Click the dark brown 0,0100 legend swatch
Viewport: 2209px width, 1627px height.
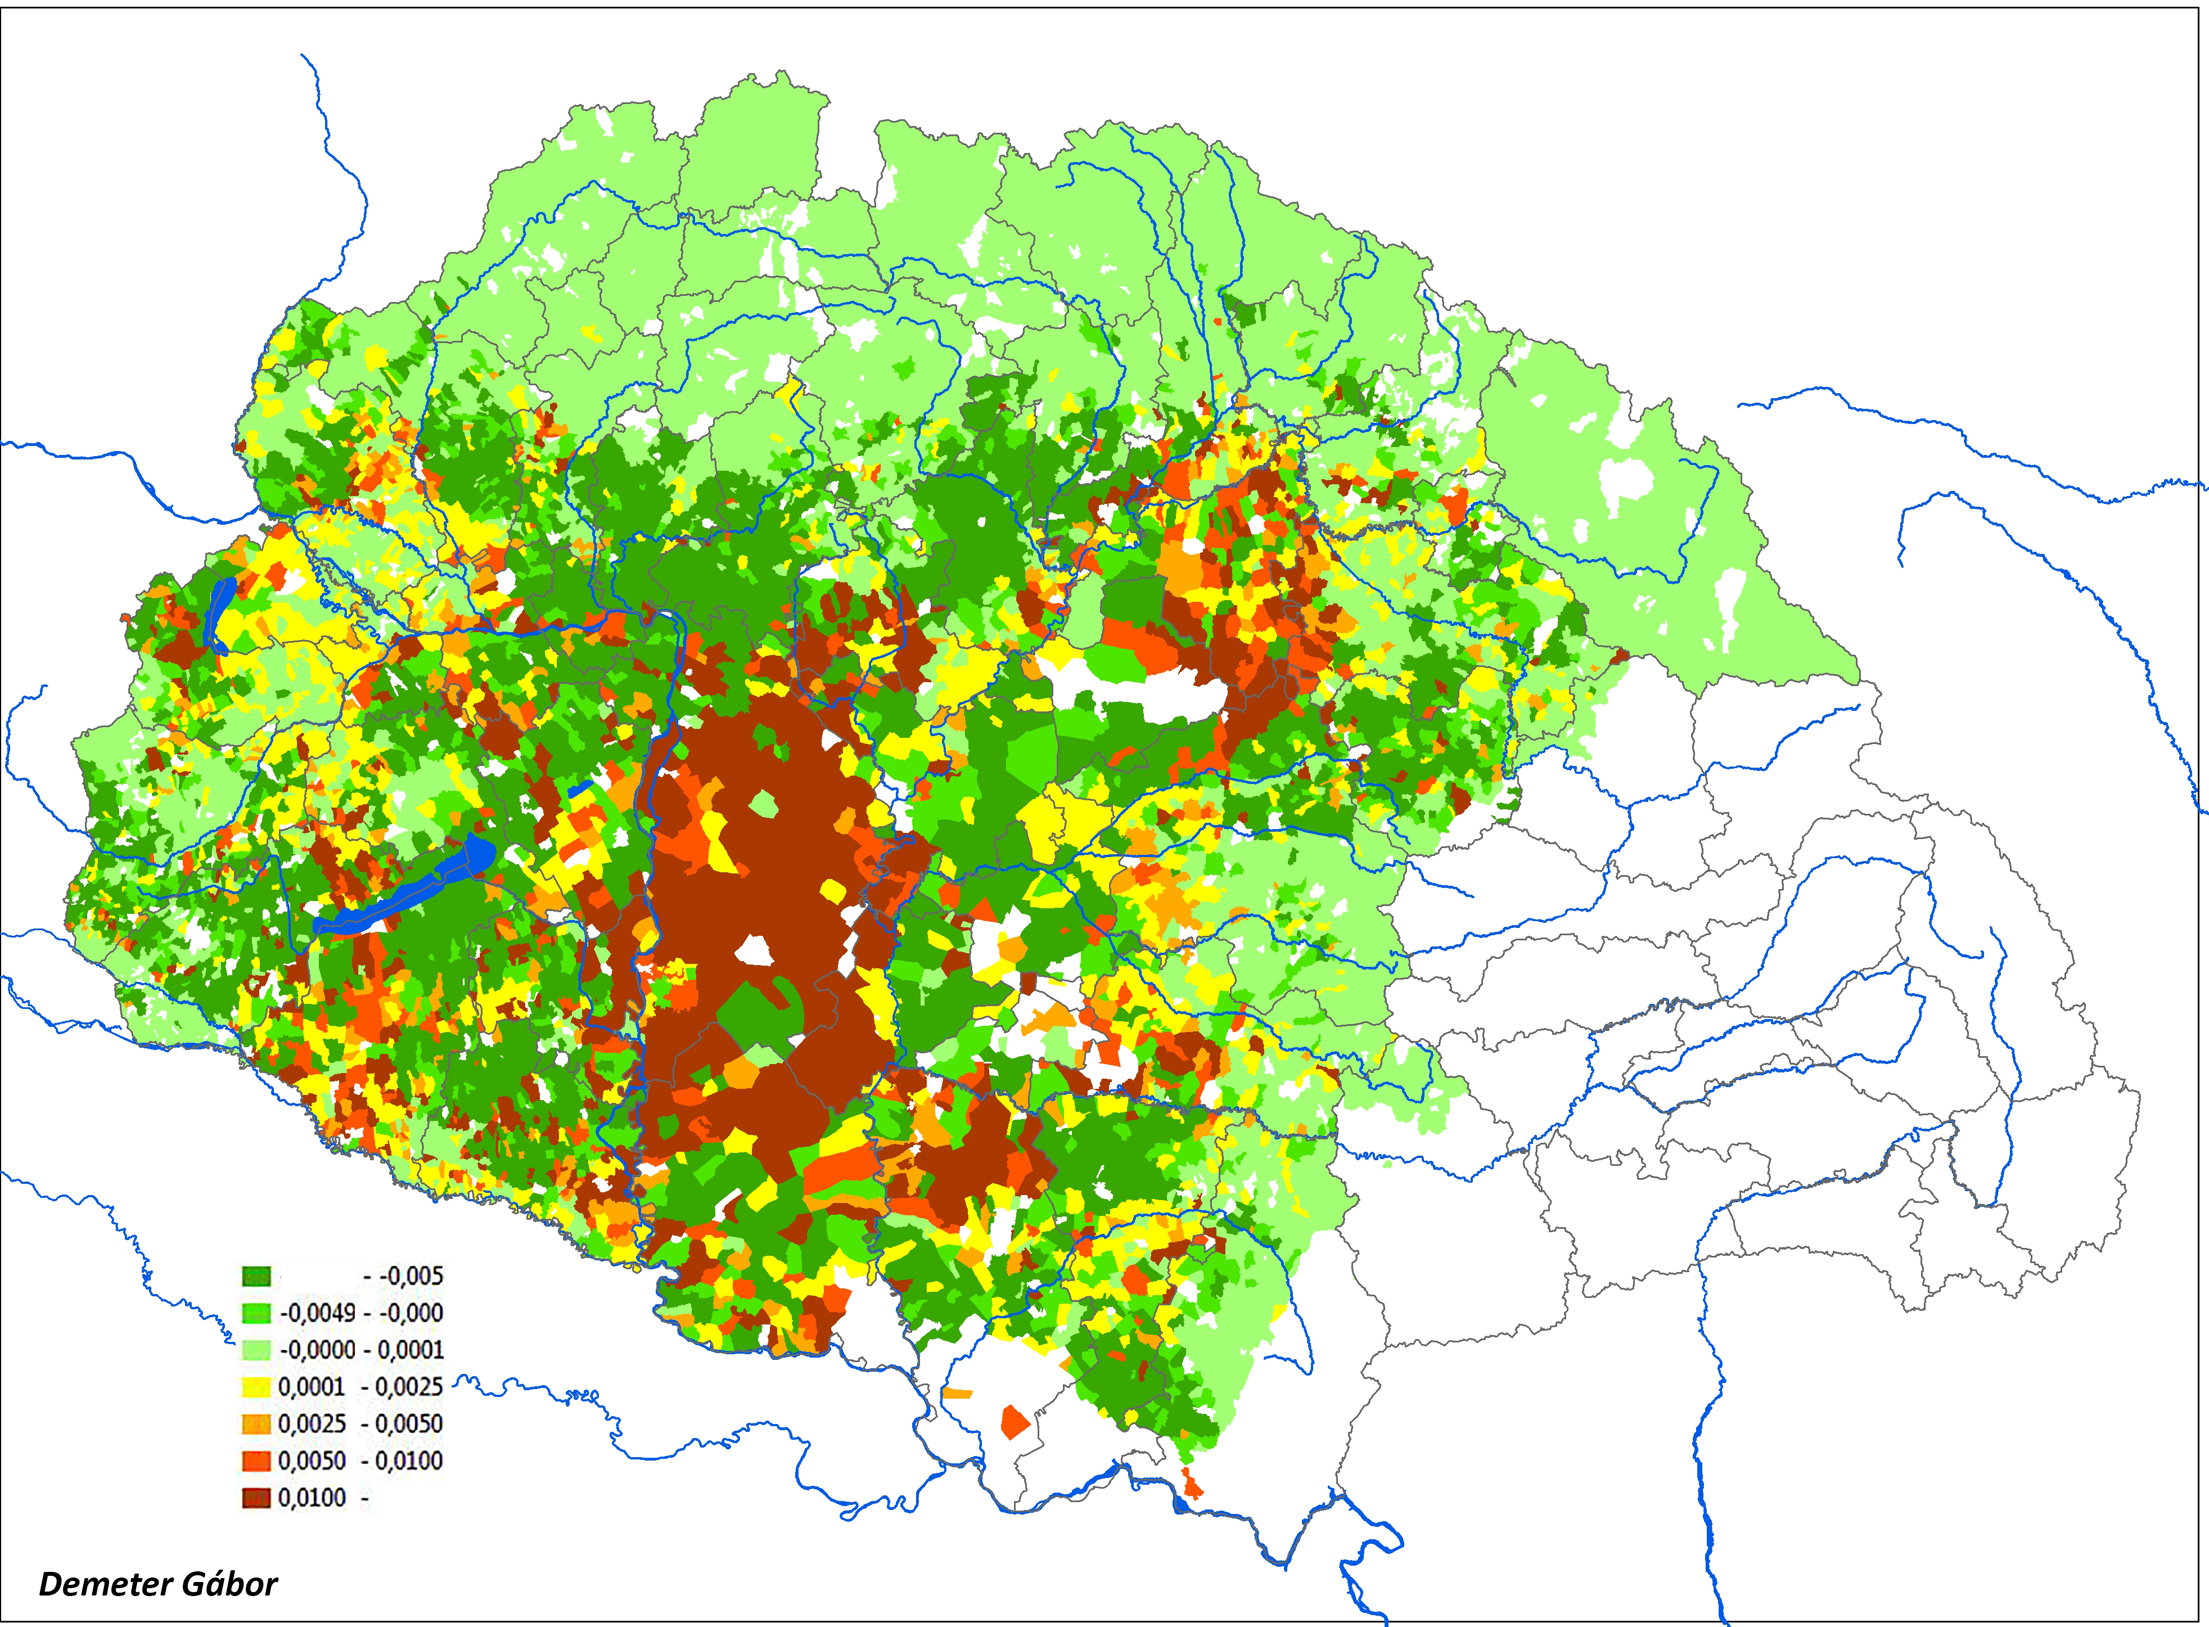click(x=256, y=1498)
